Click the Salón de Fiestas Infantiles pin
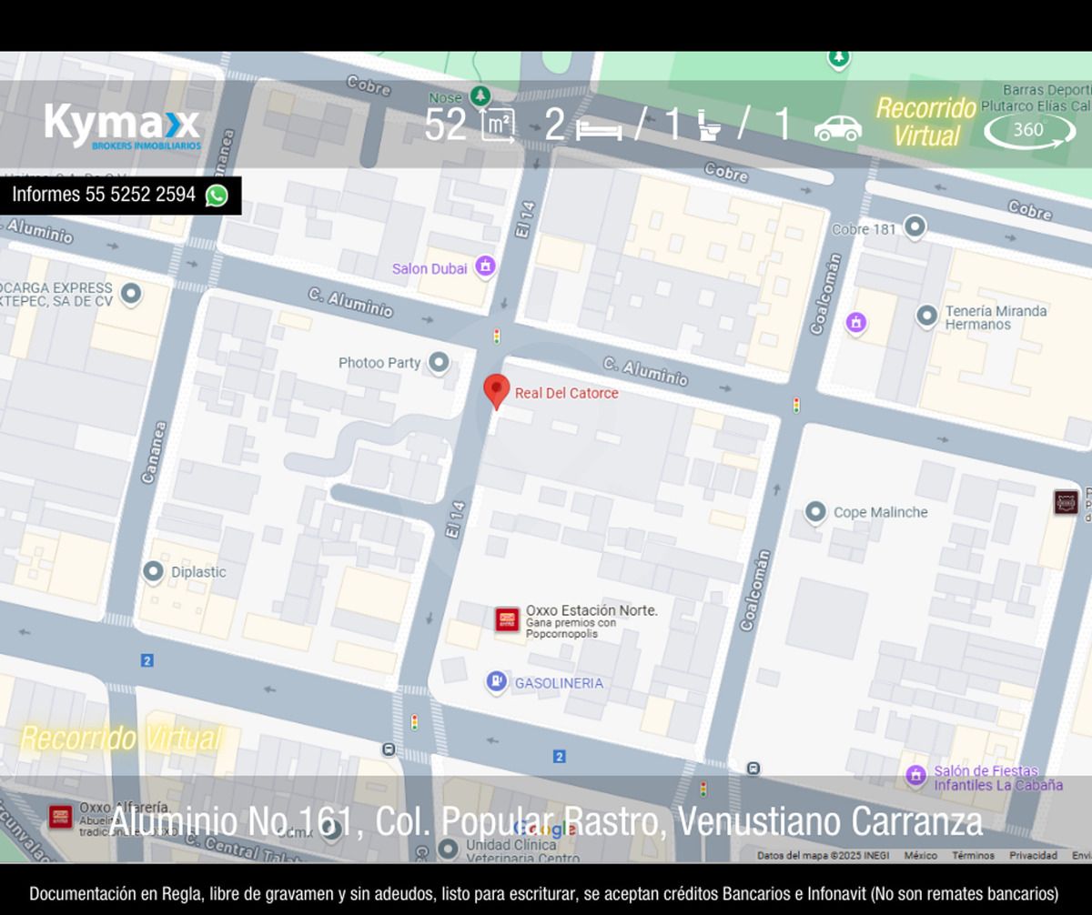 pyautogui.click(x=916, y=776)
